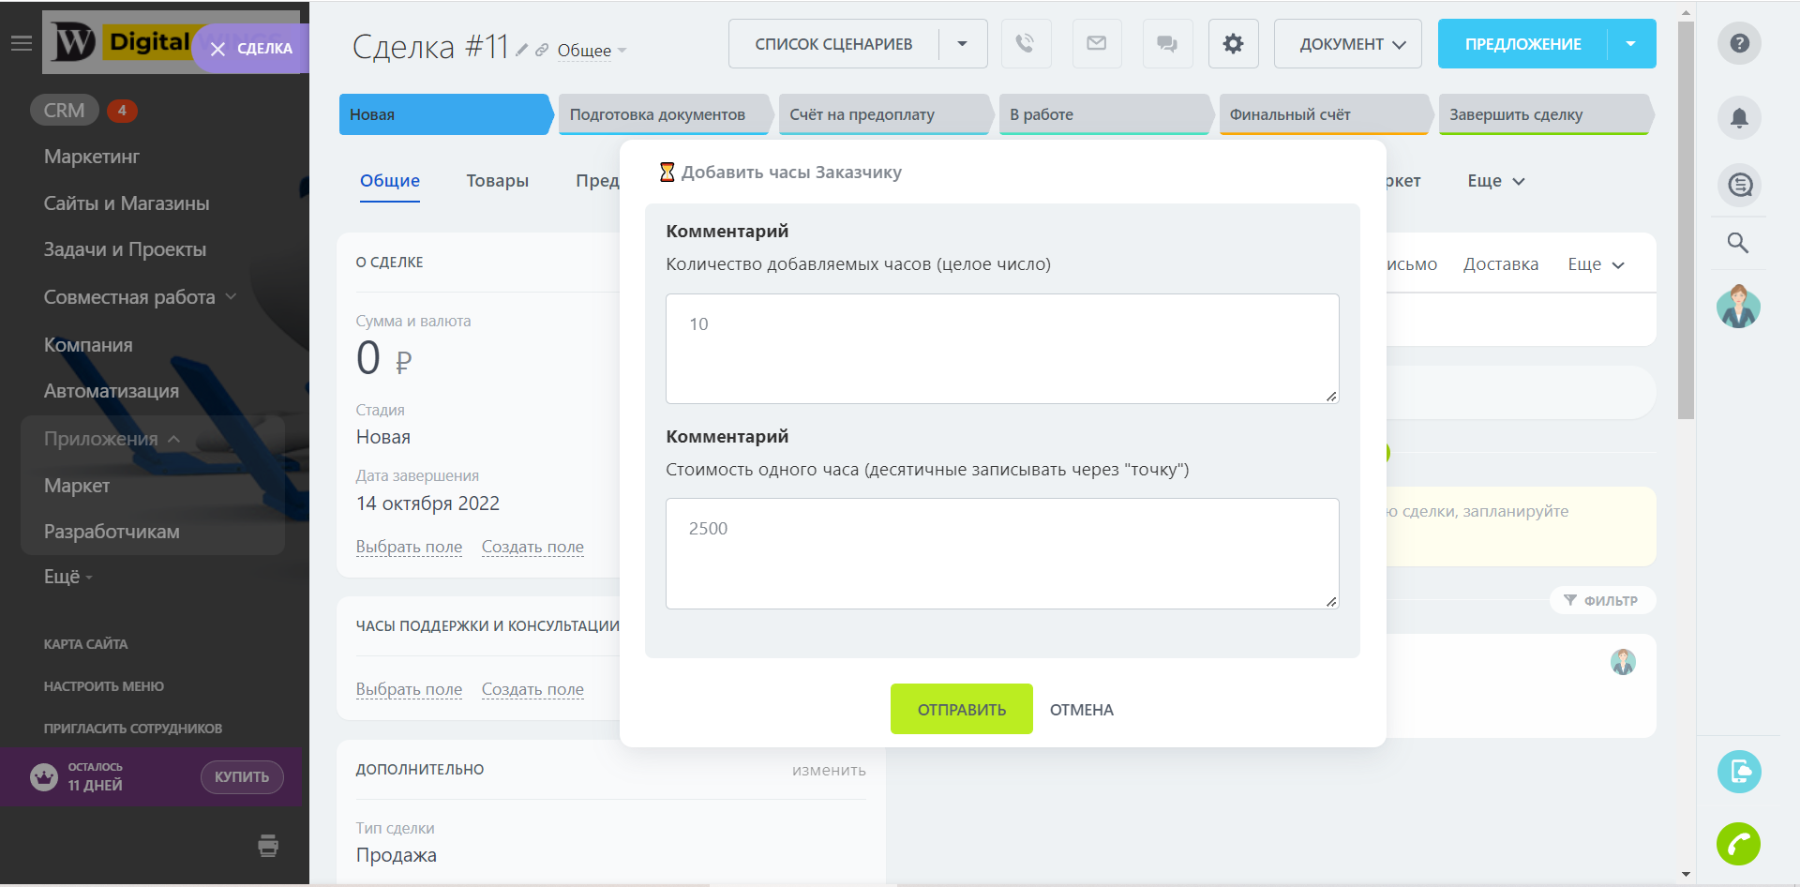Open the Документ dropdown
The image size is (1800, 887).
[x=1347, y=44]
